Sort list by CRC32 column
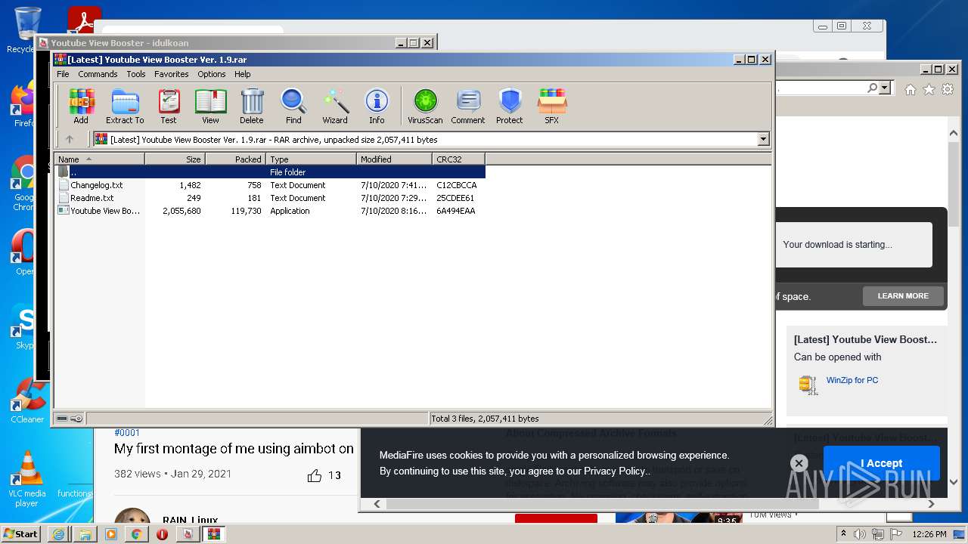The width and height of the screenshot is (968, 544). (458, 159)
